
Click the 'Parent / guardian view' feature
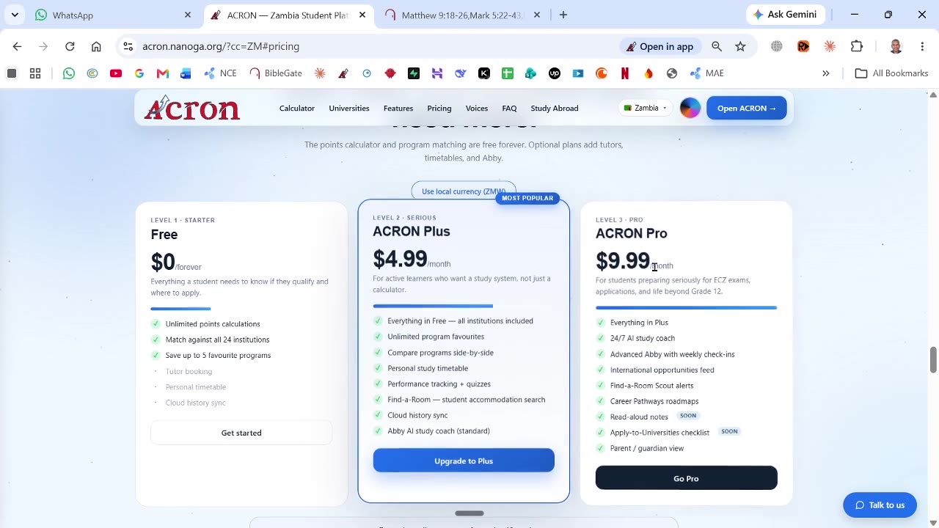(x=647, y=448)
